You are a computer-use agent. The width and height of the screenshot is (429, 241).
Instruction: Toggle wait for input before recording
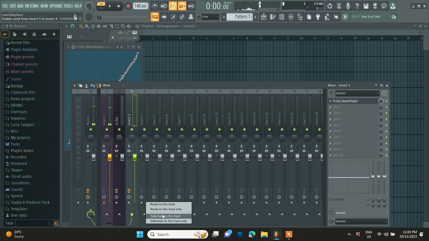tap(164, 6)
